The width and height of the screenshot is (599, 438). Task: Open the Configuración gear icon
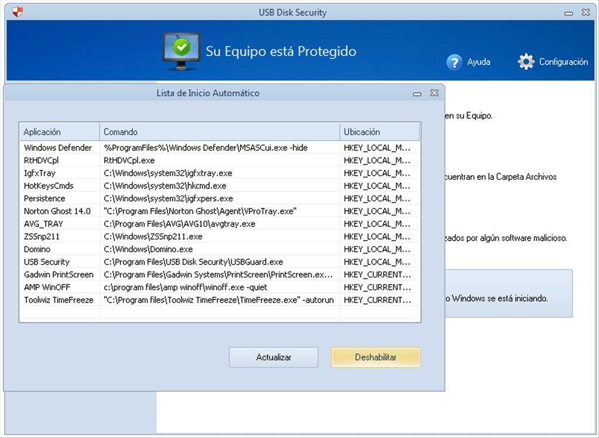click(x=526, y=61)
